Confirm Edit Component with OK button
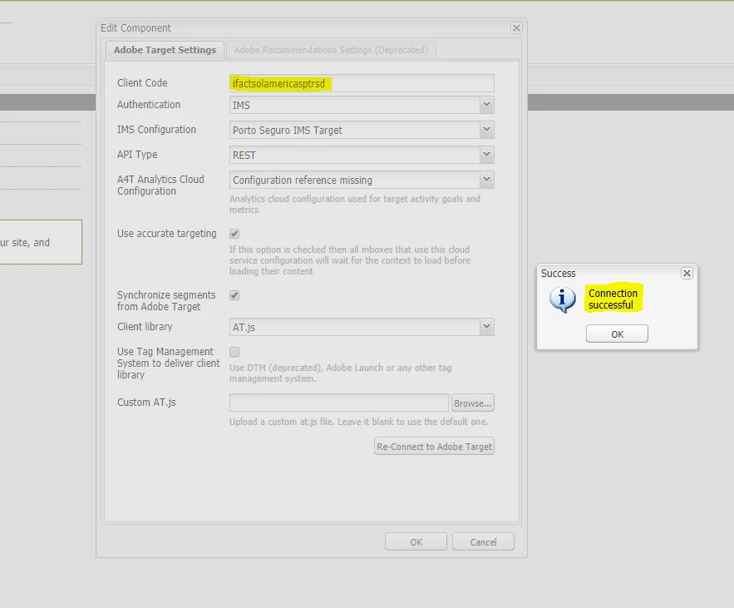The width and height of the screenshot is (734, 608). click(416, 542)
